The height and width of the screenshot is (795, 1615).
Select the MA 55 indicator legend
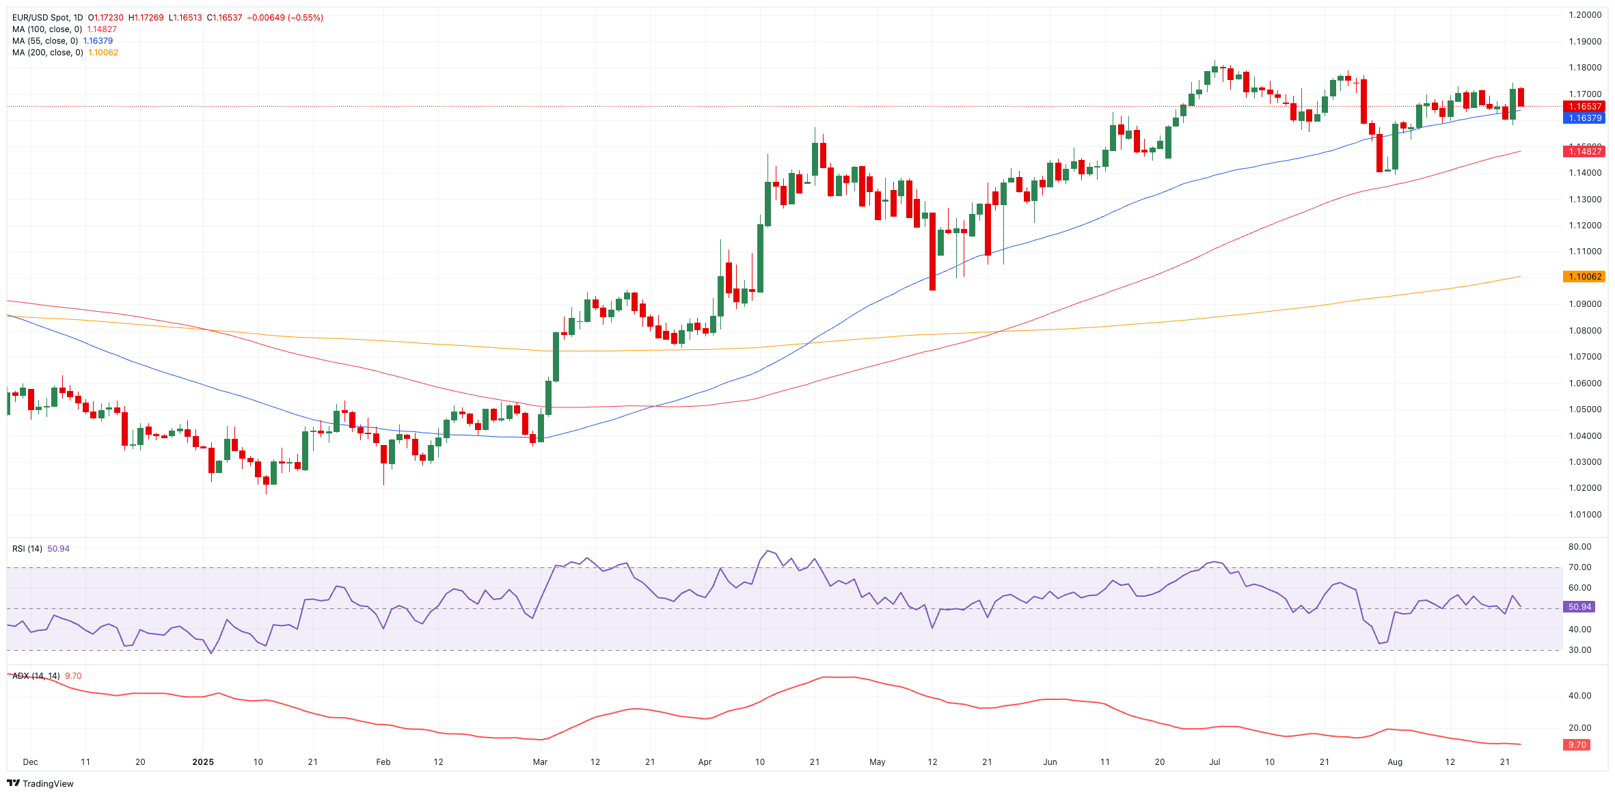pyautogui.click(x=44, y=41)
